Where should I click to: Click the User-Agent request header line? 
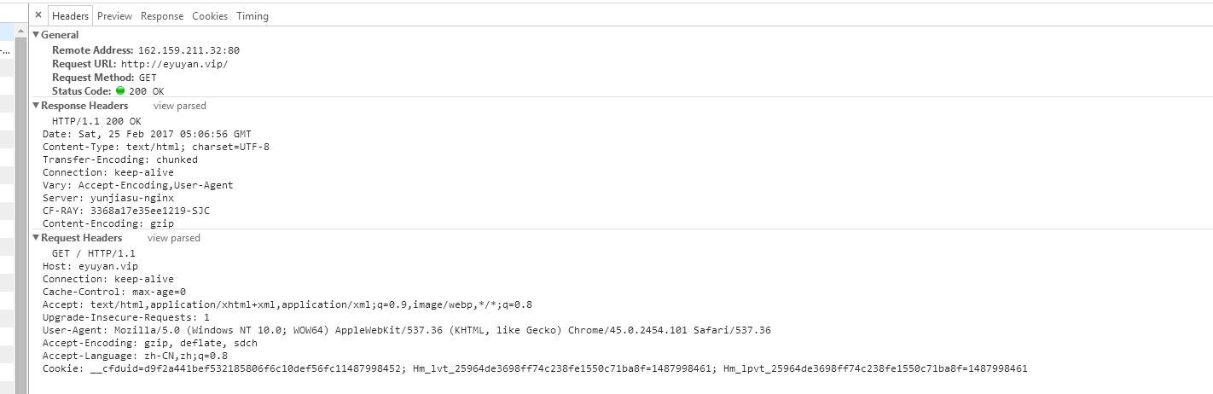coord(406,330)
